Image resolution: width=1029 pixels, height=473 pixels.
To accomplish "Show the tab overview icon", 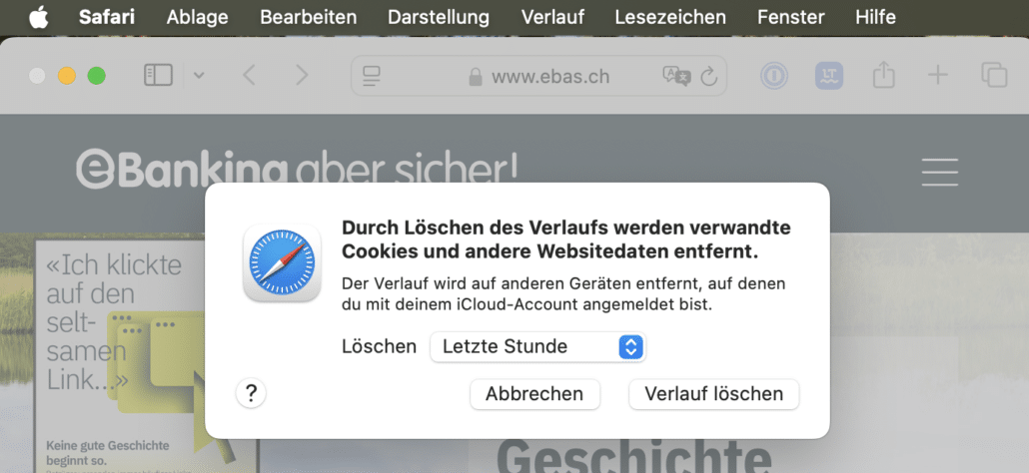I will (993, 76).
